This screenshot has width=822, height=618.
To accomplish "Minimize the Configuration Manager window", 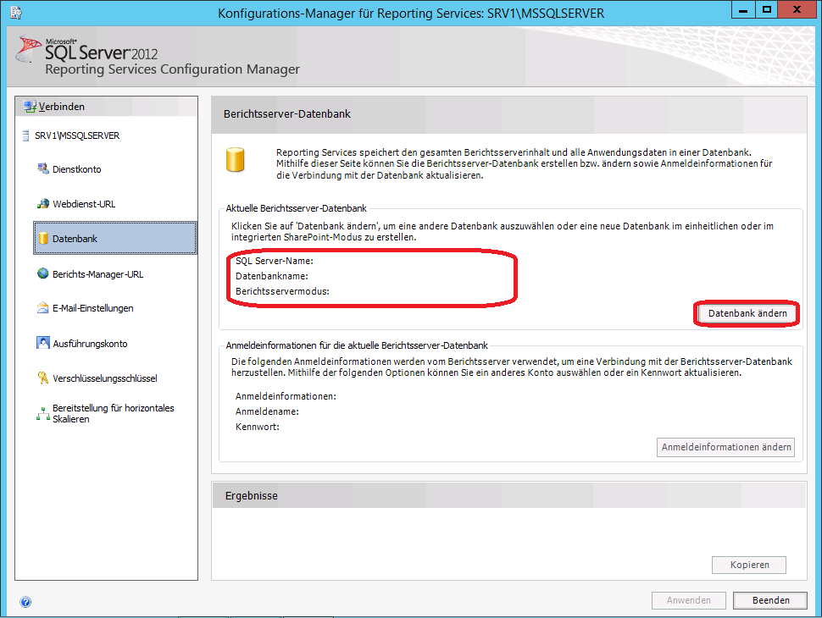I will [743, 9].
